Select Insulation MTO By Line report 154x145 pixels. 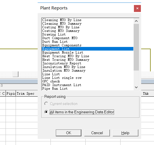click(88, 67)
